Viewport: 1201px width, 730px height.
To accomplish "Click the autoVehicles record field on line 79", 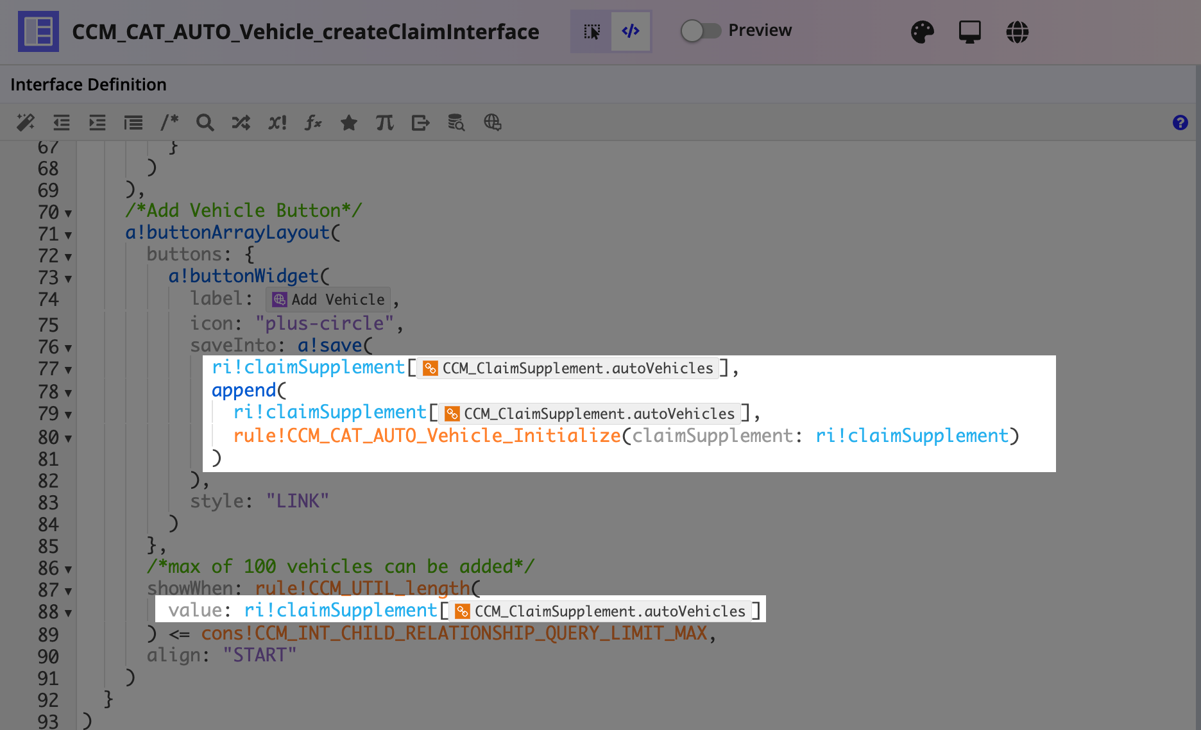I will (590, 414).
